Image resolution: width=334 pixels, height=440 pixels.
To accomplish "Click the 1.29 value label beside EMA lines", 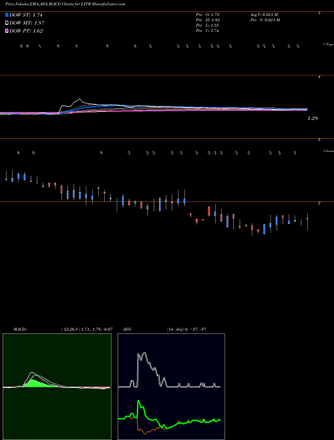I will point(313,119).
